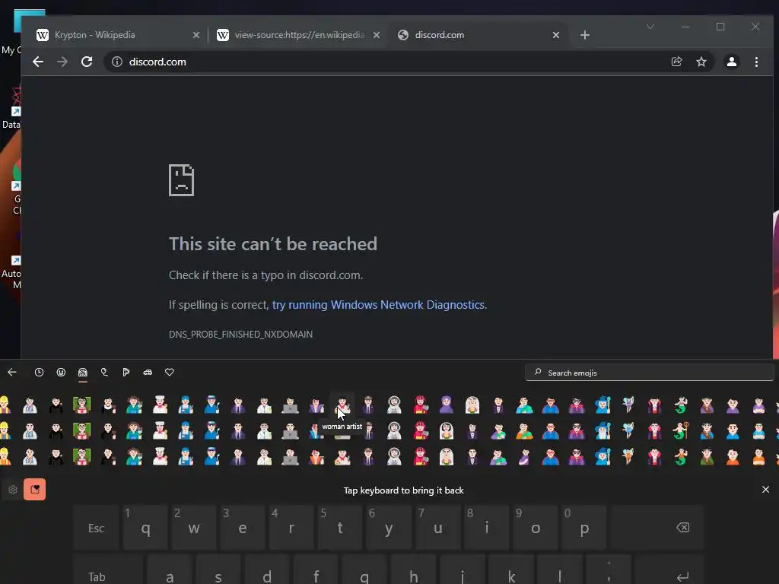This screenshot has width=779, height=584.
Task: Insert the top-row vampire emoji
Action: tap(655, 405)
